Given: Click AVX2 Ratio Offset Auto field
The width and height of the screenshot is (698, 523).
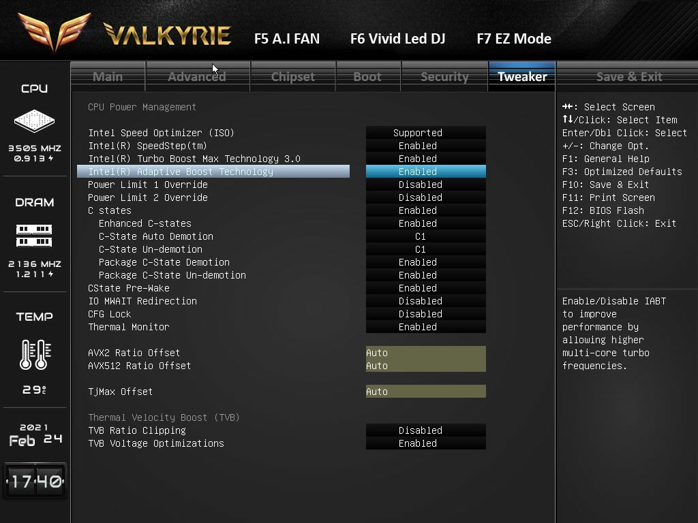Looking at the screenshot, I should [425, 353].
